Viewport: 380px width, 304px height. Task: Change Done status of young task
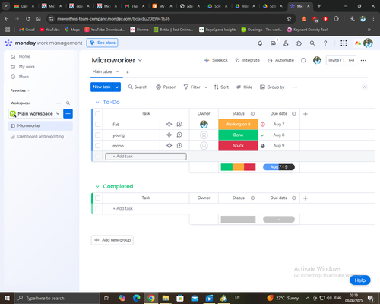tap(238, 135)
